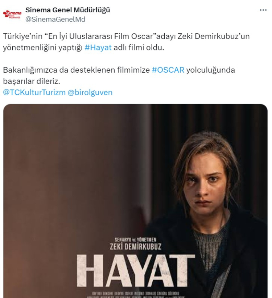
Task: Click 'Bakanlığımızca da desteklenen filmimize' sentence
Action: (77, 70)
